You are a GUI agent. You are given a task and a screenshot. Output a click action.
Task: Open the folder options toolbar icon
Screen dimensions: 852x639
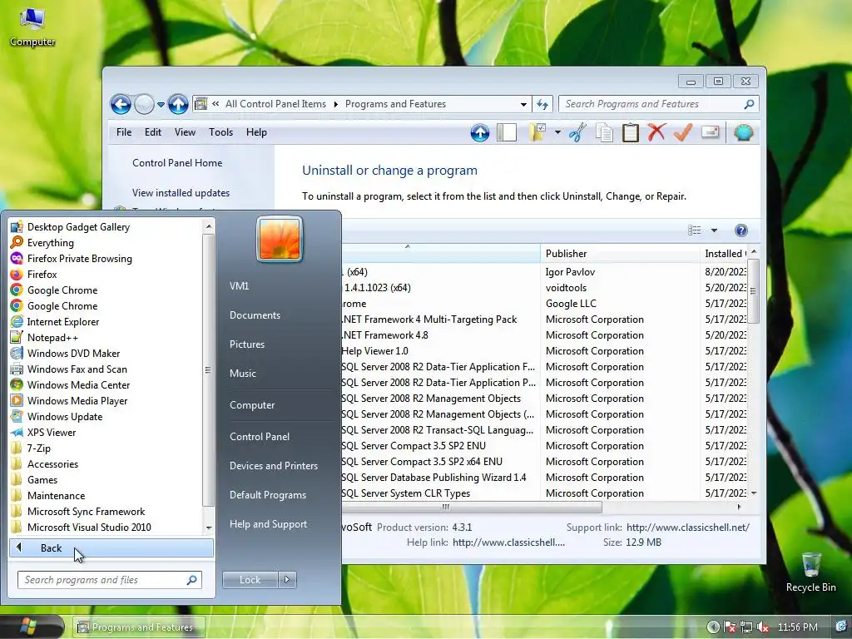(x=537, y=132)
